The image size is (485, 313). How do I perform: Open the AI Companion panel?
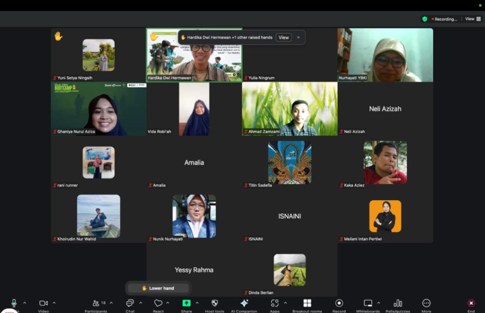tap(244, 304)
